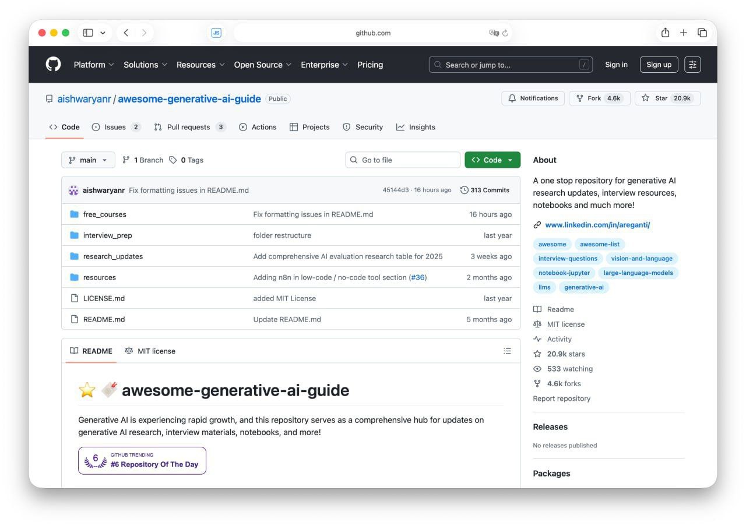Click the Go to file field
746x526 pixels.
403,160
